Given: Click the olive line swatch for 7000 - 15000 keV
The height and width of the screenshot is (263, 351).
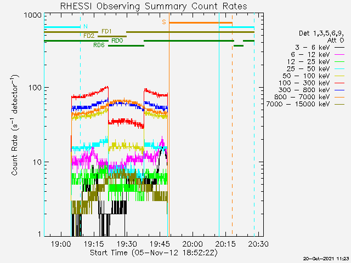Looking at the screenshot, I should click(x=339, y=104).
